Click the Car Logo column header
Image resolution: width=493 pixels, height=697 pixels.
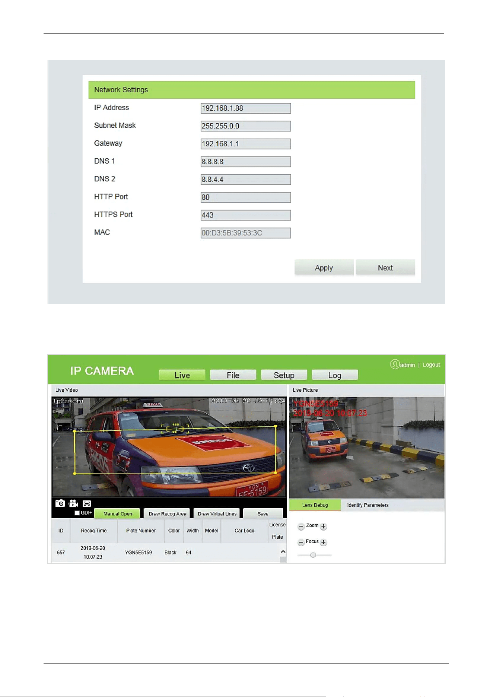pos(245,531)
